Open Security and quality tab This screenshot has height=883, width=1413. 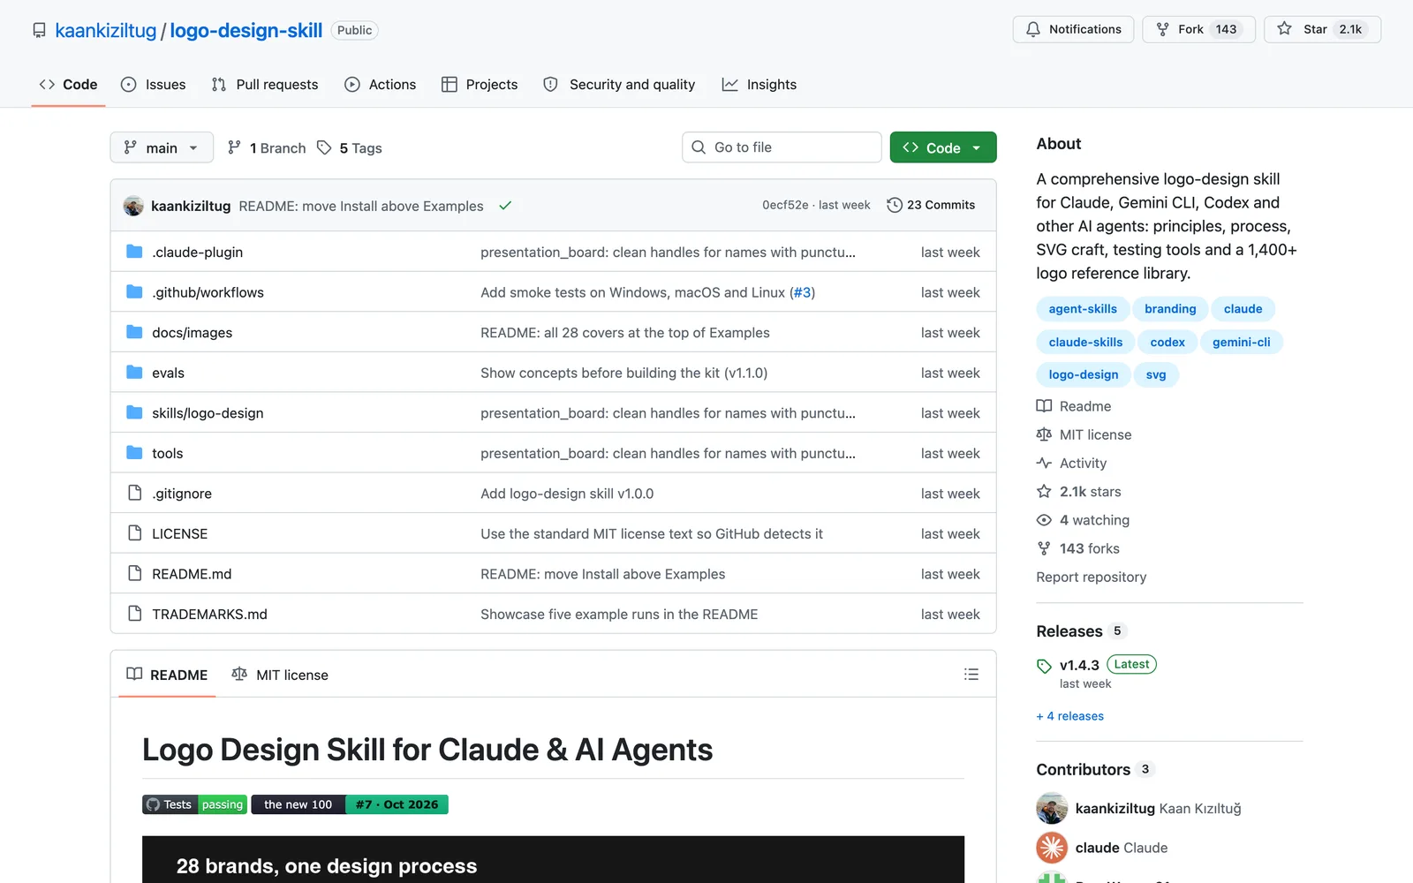620,85
